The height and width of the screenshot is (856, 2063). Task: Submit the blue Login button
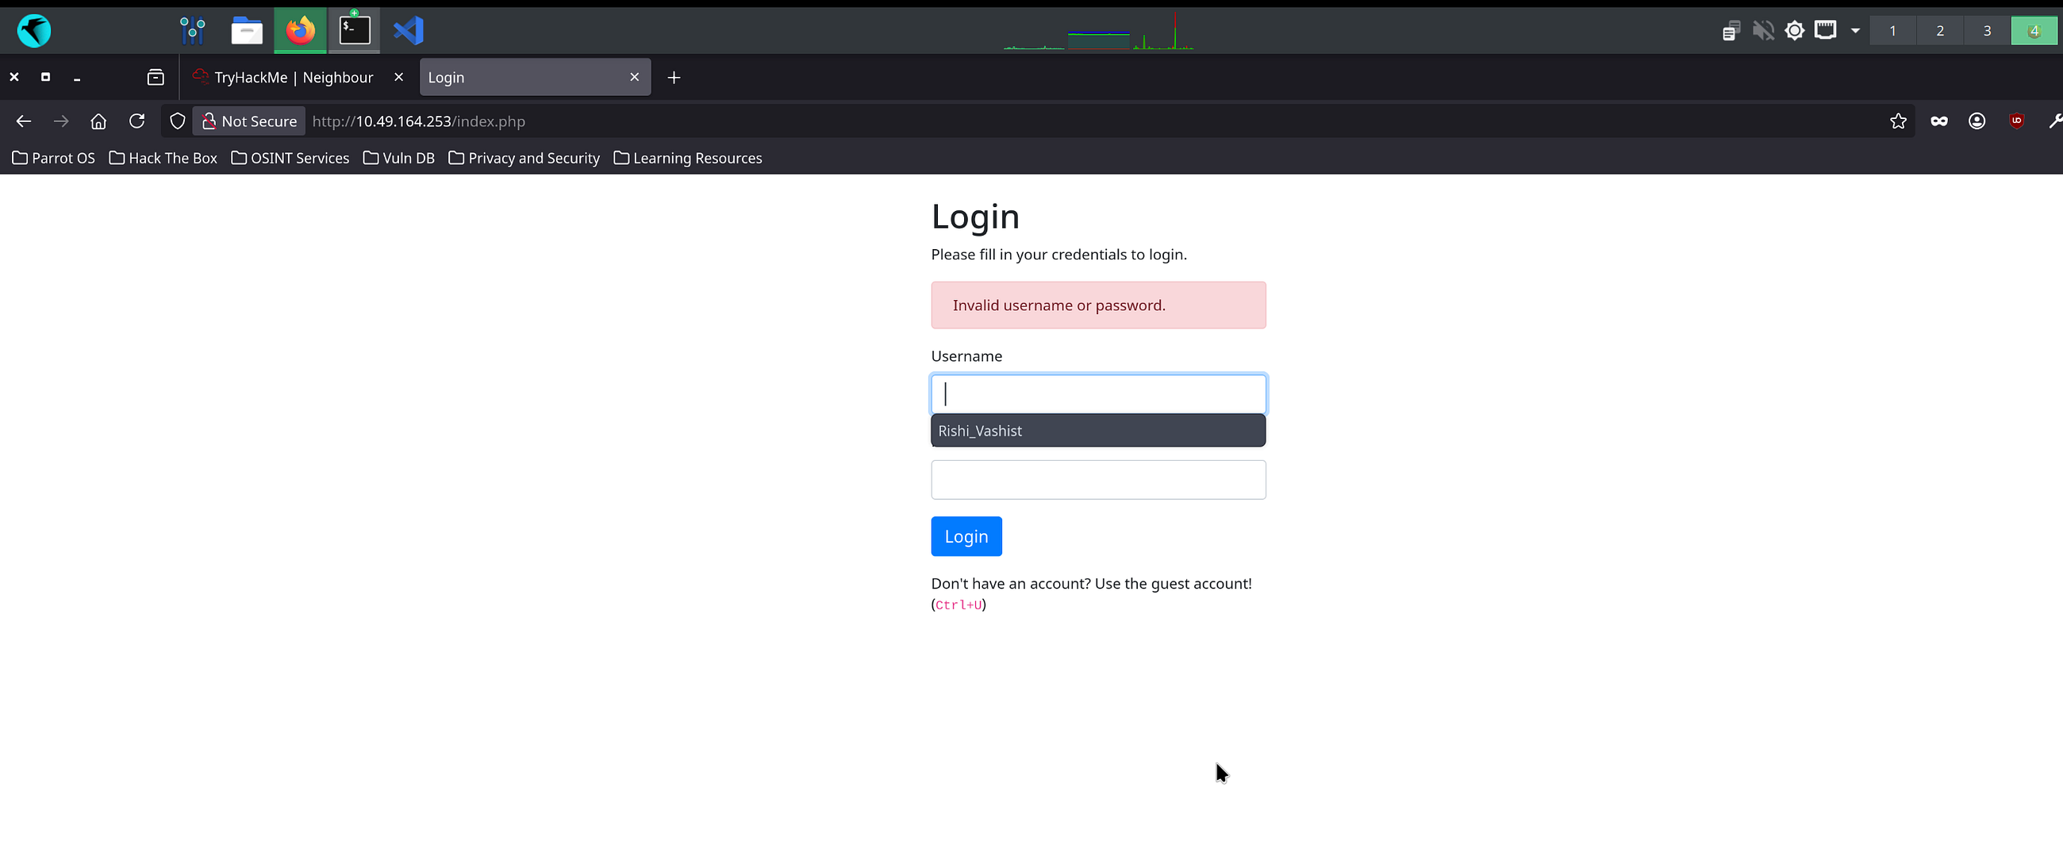click(966, 535)
